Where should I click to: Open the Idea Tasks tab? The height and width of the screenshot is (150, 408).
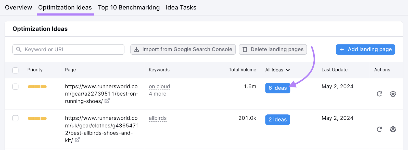pyautogui.click(x=181, y=7)
